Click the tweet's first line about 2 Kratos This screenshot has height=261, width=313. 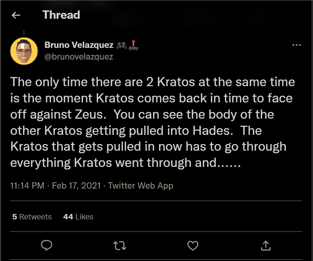(152, 82)
